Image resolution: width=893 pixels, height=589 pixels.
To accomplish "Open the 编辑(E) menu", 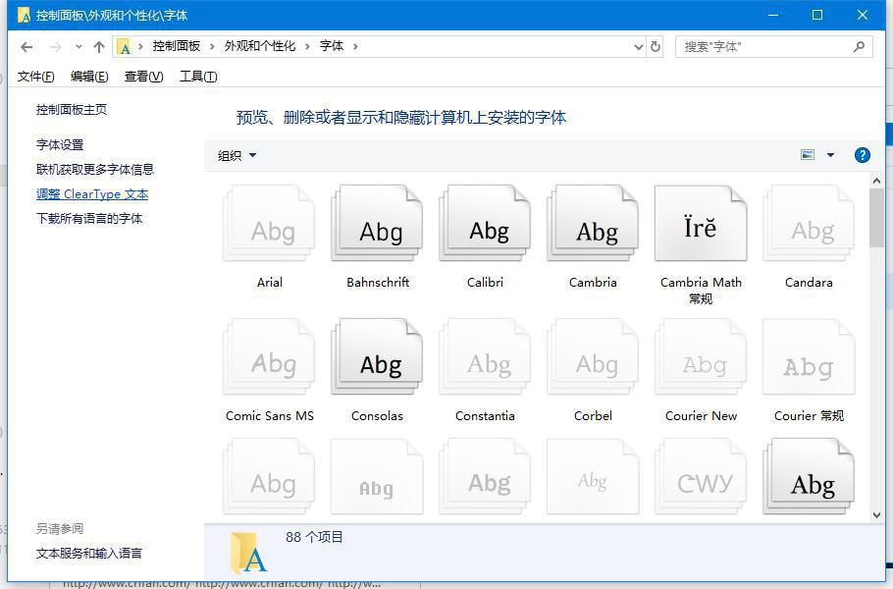I will point(89,77).
